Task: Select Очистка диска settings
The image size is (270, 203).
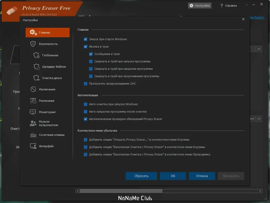Action: [x=47, y=78]
